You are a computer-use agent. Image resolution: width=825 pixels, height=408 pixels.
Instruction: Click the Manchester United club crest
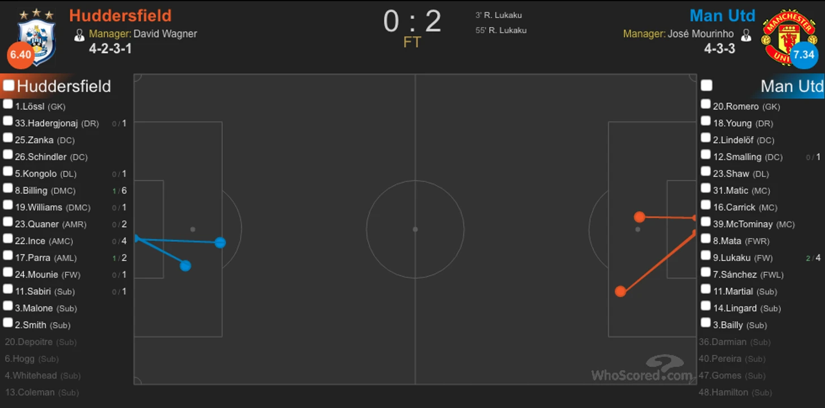click(789, 37)
